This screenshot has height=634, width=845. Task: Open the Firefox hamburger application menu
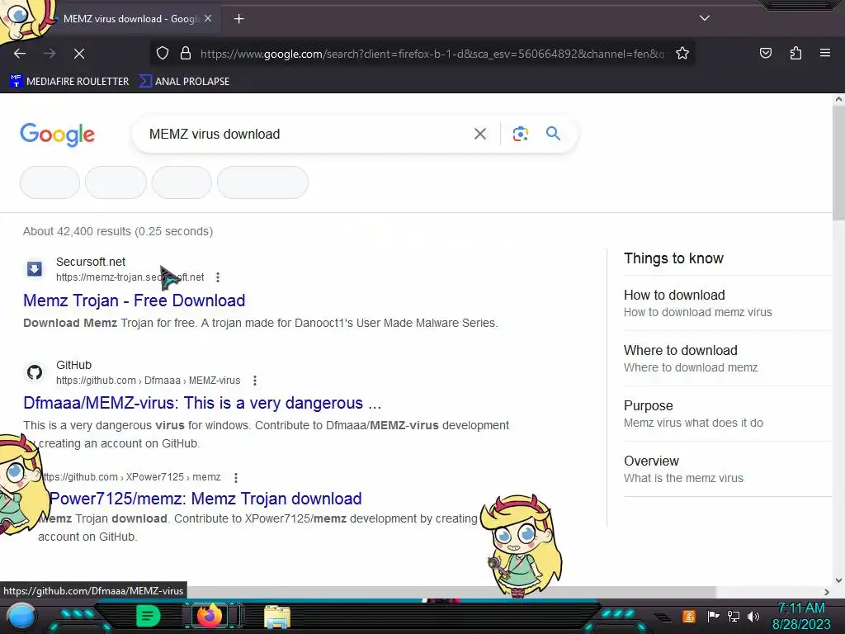point(825,53)
